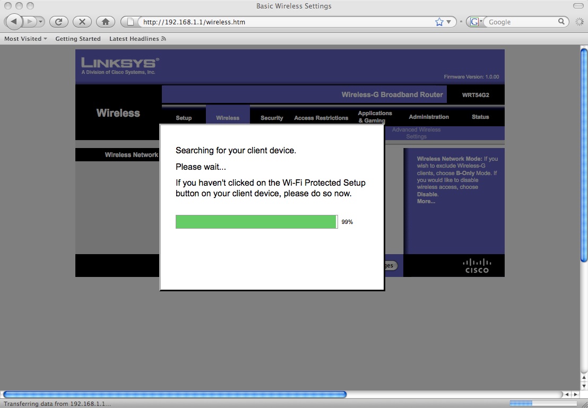Switch to the Status tab

pos(480,117)
